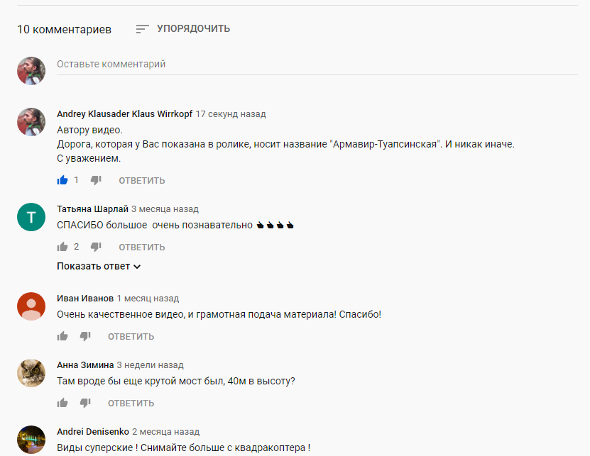Focus the Оставьте комментарий input field
The height and width of the screenshot is (456, 590).
317,65
